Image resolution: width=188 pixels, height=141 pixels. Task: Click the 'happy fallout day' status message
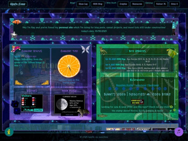[x=30, y=62]
